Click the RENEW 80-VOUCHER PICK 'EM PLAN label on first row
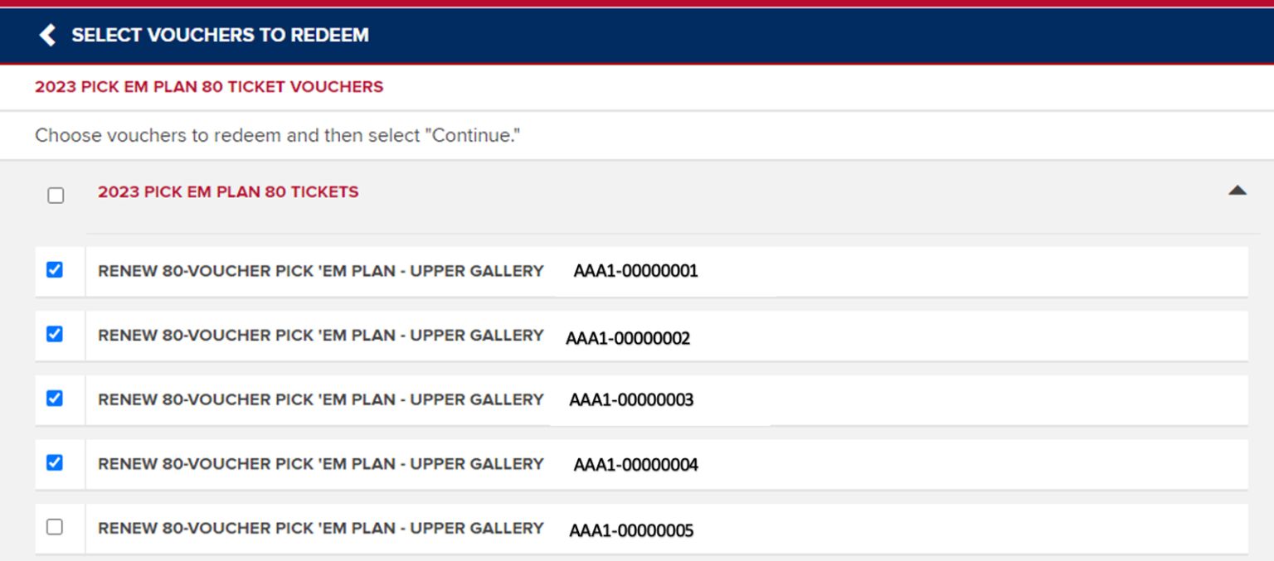1274x561 pixels. [320, 270]
